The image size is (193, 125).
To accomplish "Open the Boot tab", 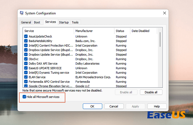I will tap(37, 22).
